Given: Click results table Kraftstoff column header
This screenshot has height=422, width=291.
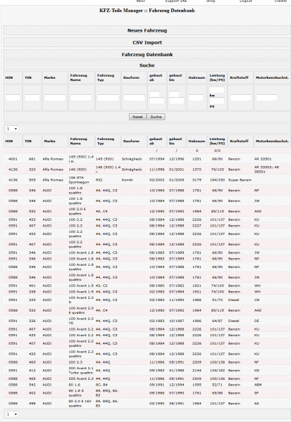Looking at the screenshot, I should pyautogui.click(x=239, y=141).
